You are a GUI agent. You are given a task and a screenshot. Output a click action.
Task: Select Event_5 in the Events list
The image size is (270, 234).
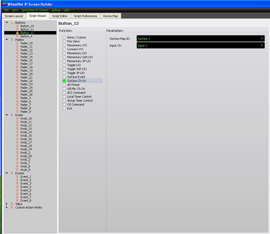click(x=26, y=190)
